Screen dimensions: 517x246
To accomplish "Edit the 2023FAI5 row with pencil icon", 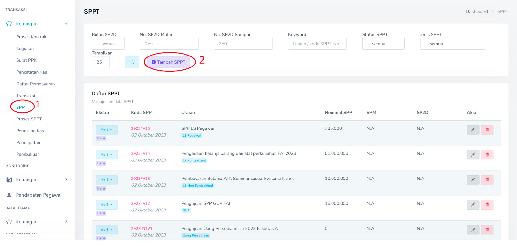I will click(x=473, y=130).
